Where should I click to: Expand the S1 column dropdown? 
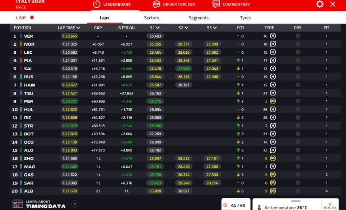[158, 28]
